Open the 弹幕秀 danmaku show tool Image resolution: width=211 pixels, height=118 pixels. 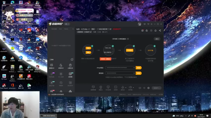[61, 84]
